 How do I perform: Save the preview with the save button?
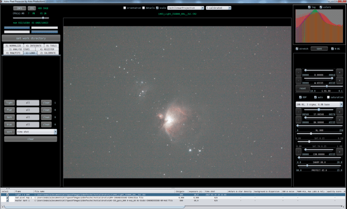pos(319,49)
